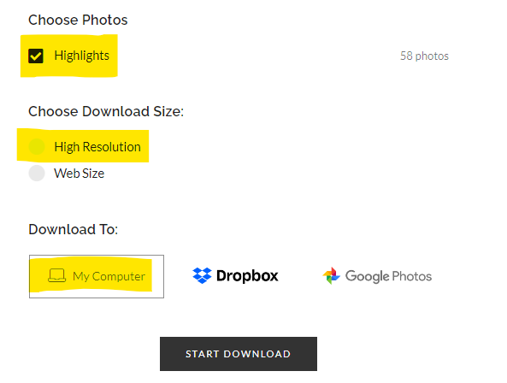This screenshot has width=507, height=383.
Task: Choose the Google Photos text as destination
Action: pyautogui.click(x=388, y=276)
